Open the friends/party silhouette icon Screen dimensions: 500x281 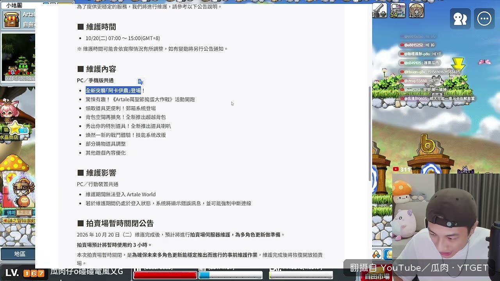(x=460, y=18)
